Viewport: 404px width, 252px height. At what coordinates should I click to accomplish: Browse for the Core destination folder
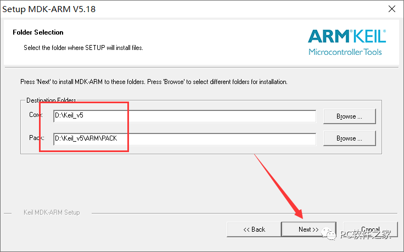pos(349,116)
